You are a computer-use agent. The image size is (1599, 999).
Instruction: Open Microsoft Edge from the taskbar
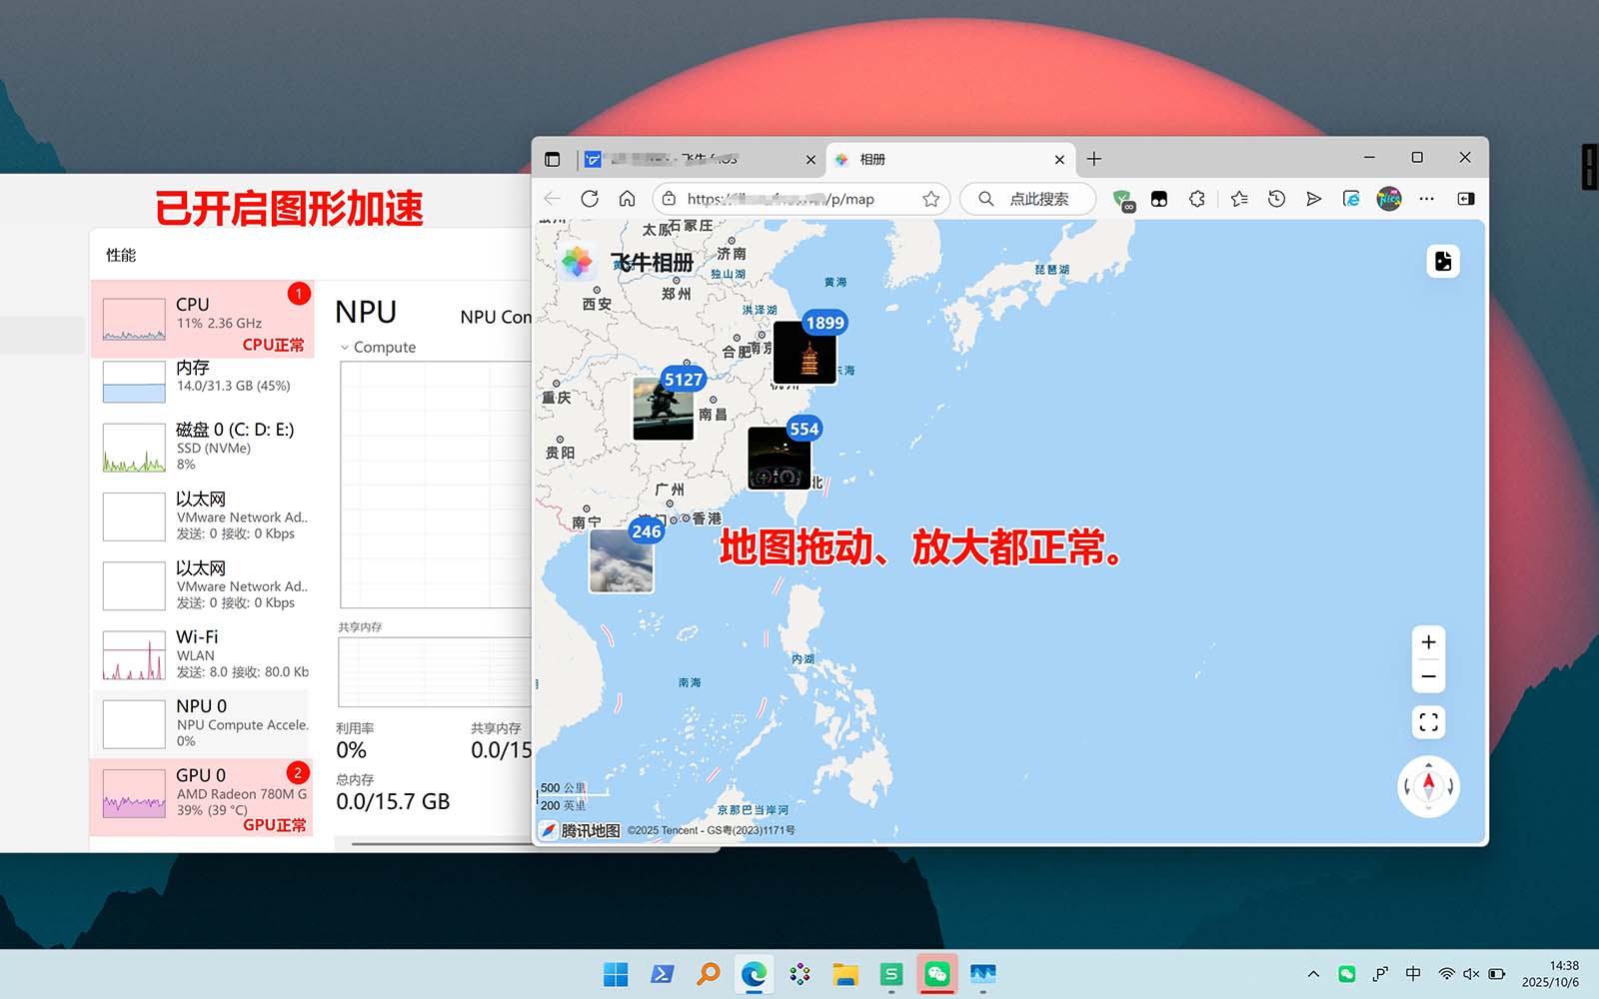[x=754, y=974]
